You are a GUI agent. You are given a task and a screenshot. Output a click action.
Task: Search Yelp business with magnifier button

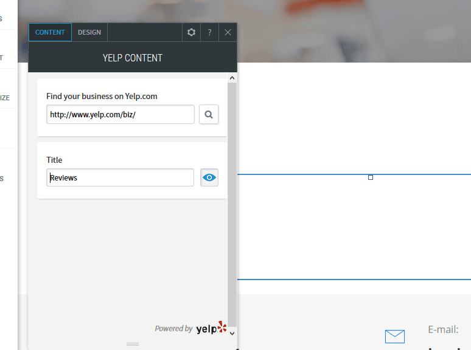click(x=209, y=114)
